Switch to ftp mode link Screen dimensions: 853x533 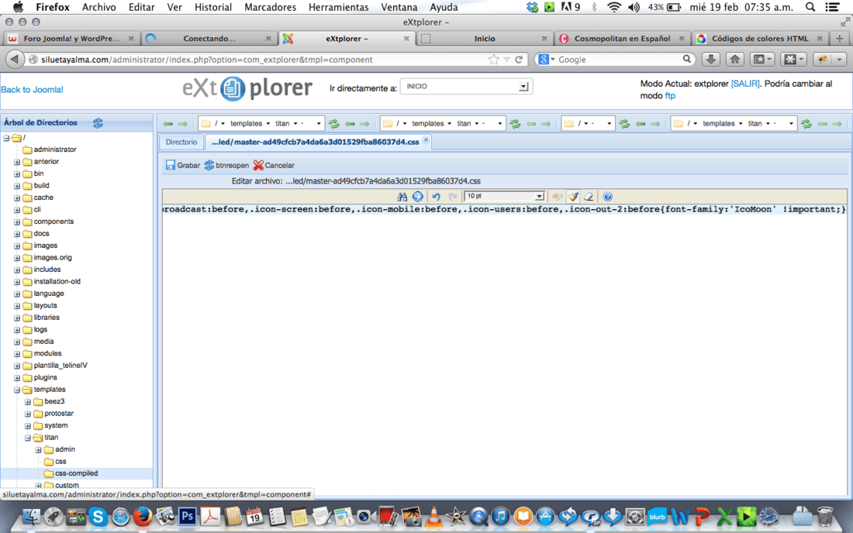point(670,95)
